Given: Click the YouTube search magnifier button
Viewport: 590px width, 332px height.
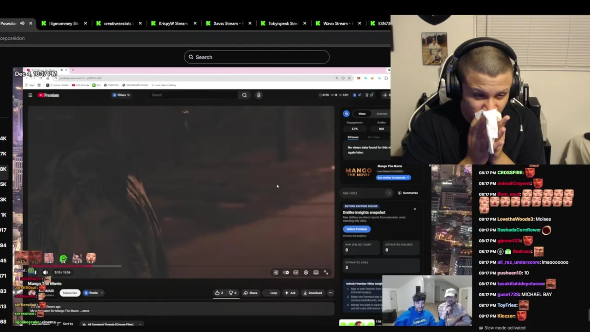Looking at the screenshot, I should pyautogui.click(x=244, y=95).
